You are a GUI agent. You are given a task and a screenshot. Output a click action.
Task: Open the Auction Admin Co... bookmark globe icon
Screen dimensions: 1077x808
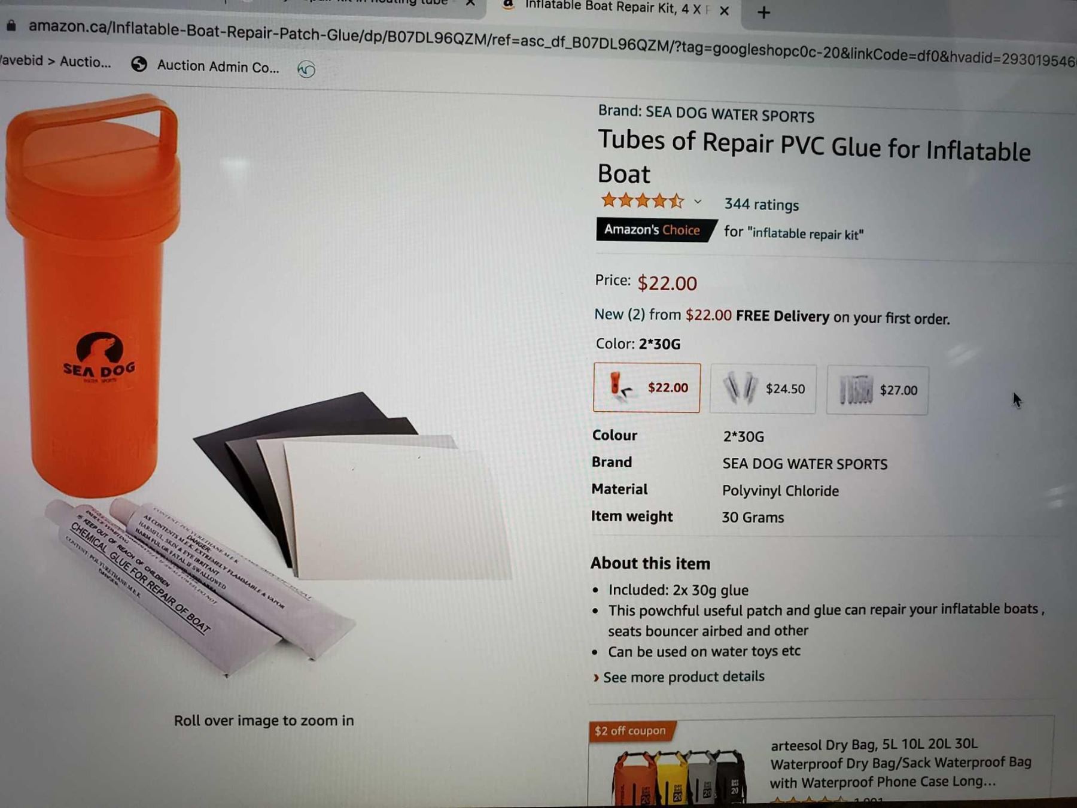click(139, 64)
